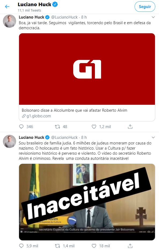Viewport: 159px width, 250px height.
Task: Share the first tweet via upload icon
Action: 130,126
